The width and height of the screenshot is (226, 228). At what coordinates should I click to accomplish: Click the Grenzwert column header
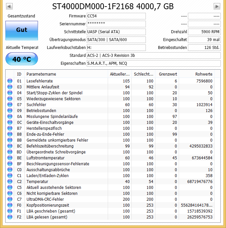pos(168,74)
